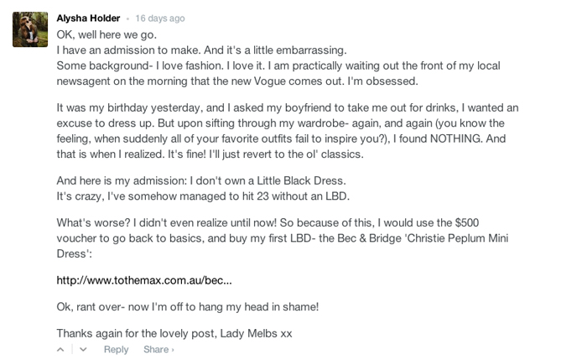Click the 'I have an admission to make' line
This screenshot has height=360, width=587.
point(202,50)
